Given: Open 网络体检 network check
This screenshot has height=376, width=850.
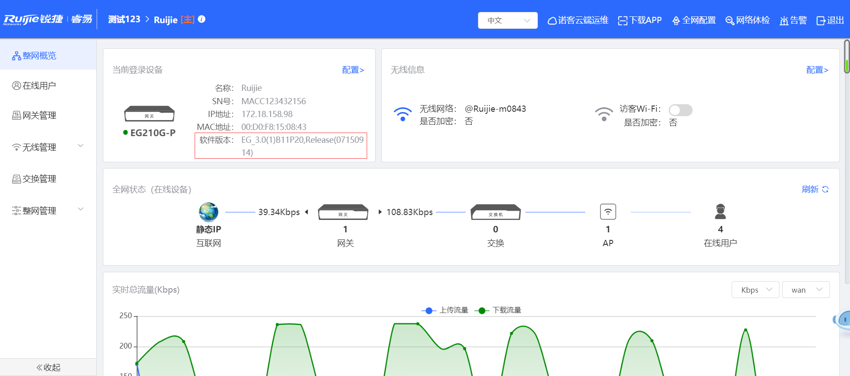Looking at the screenshot, I should coord(748,20).
